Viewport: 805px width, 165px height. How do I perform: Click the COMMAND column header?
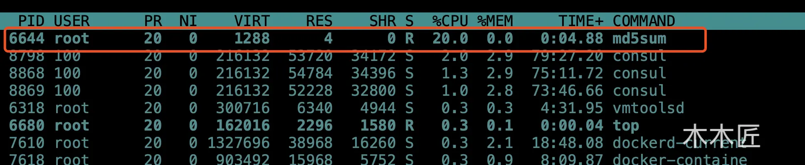coord(644,21)
